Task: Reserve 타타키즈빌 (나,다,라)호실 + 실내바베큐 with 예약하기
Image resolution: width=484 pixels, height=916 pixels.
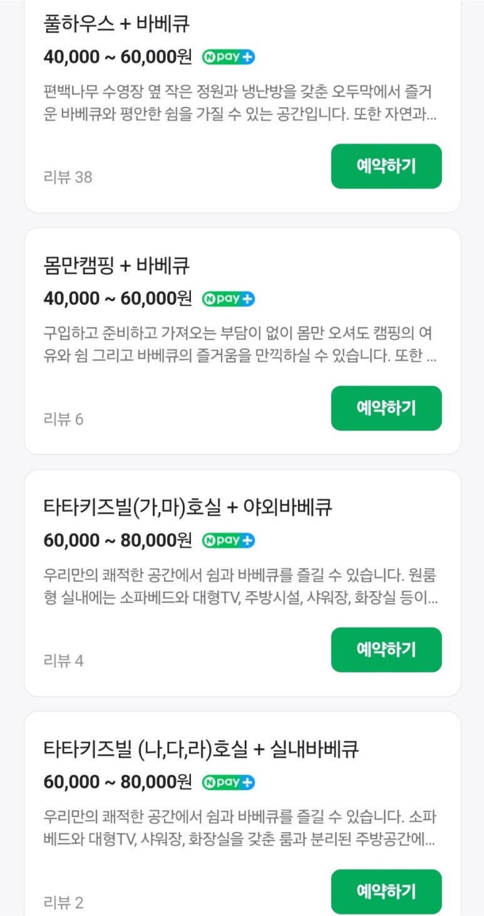Action: click(x=386, y=891)
